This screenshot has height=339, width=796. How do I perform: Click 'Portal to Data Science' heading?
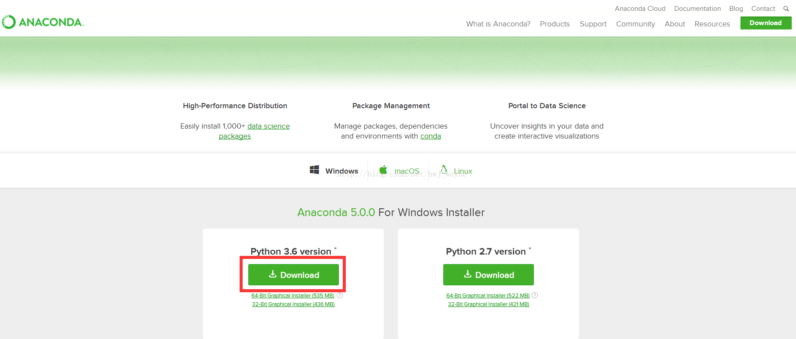(547, 106)
